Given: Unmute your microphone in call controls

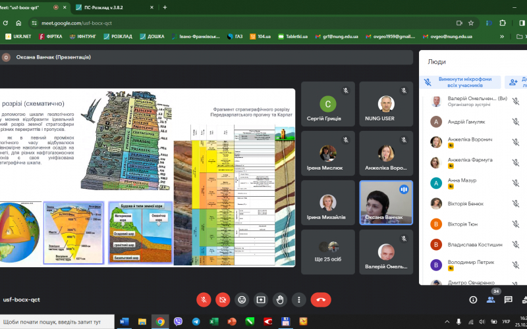Looking at the screenshot, I should [204, 300].
